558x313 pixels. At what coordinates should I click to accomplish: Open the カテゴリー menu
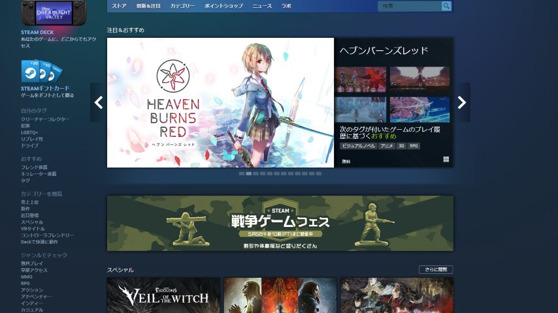pyautogui.click(x=182, y=6)
